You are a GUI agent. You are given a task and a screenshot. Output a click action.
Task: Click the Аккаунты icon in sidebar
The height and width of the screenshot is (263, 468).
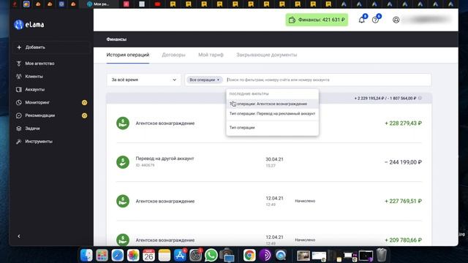(x=19, y=89)
